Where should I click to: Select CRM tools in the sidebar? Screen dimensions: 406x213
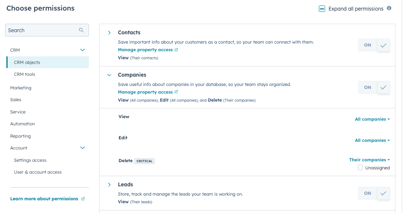tap(24, 75)
